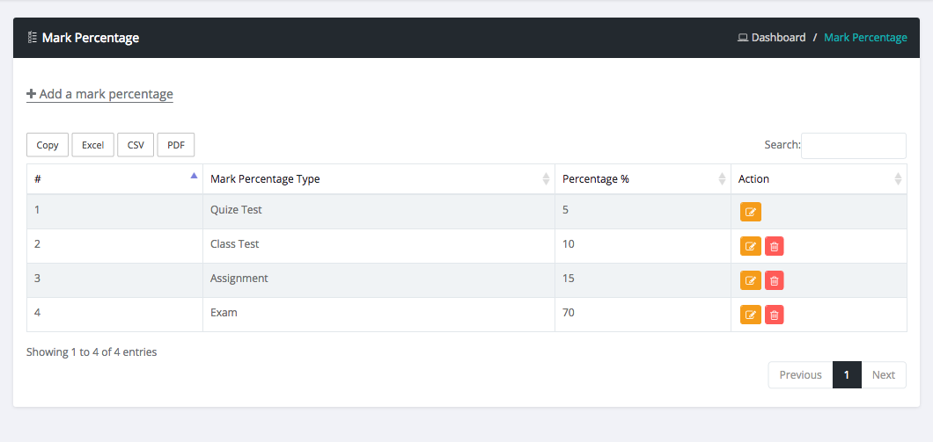
Task: Export table as CSV
Action: tap(136, 145)
